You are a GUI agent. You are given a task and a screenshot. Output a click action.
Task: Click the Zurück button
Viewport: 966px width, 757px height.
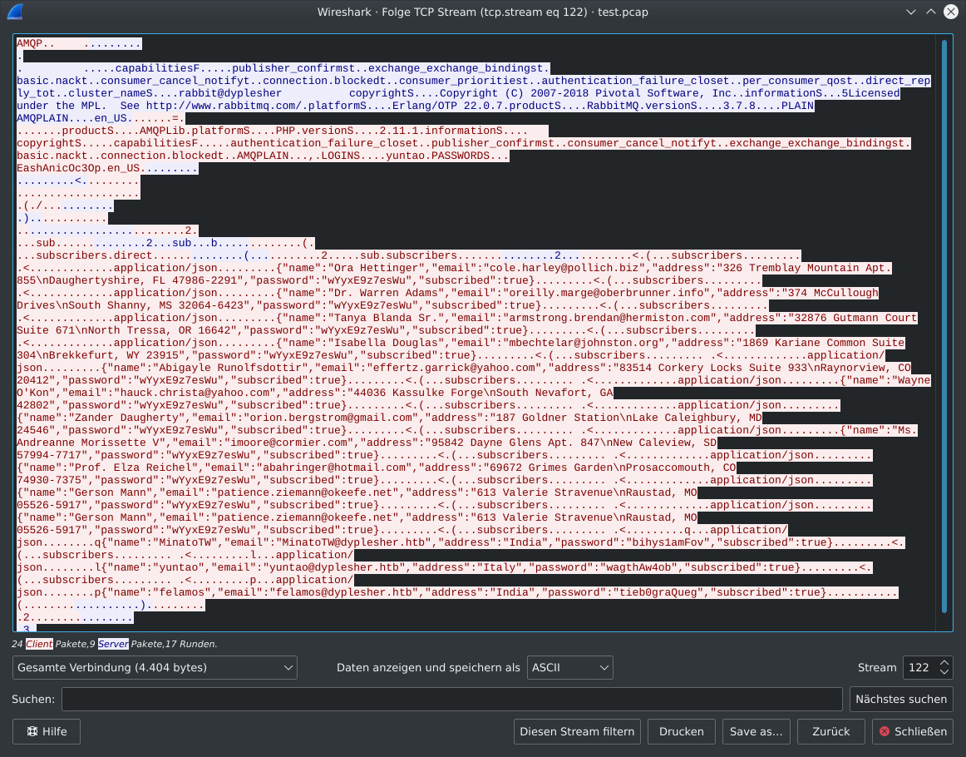click(x=831, y=732)
